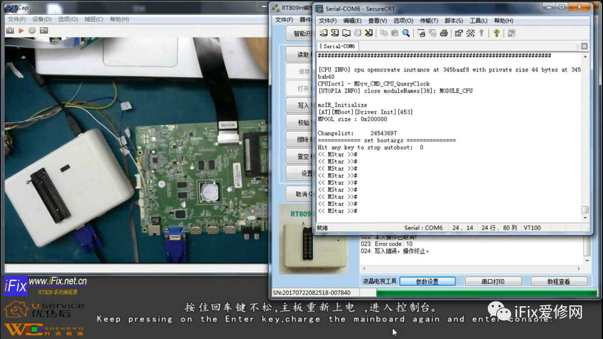Image resolution: width=603 pixels, height=339 pixels.
Task: Open the 捕捉(C) menu in Cap window
Action: 94,19
